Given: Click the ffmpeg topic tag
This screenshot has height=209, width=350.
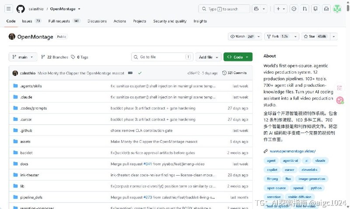Looking at the screenshot, I should [x=272, y=179].
